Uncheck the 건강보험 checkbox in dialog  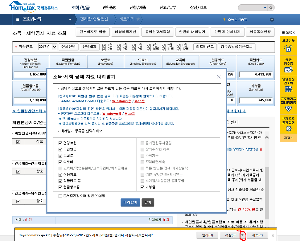pos(60,143)
